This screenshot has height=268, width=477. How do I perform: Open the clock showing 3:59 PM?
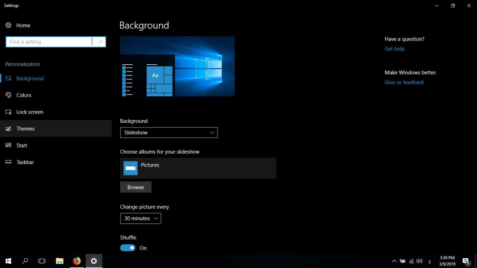pyautogui.click(x=447, y=261)
